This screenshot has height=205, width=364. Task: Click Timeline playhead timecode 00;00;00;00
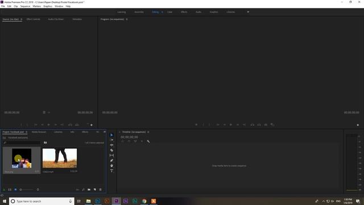pyautogui.click(x=129, y=137)
